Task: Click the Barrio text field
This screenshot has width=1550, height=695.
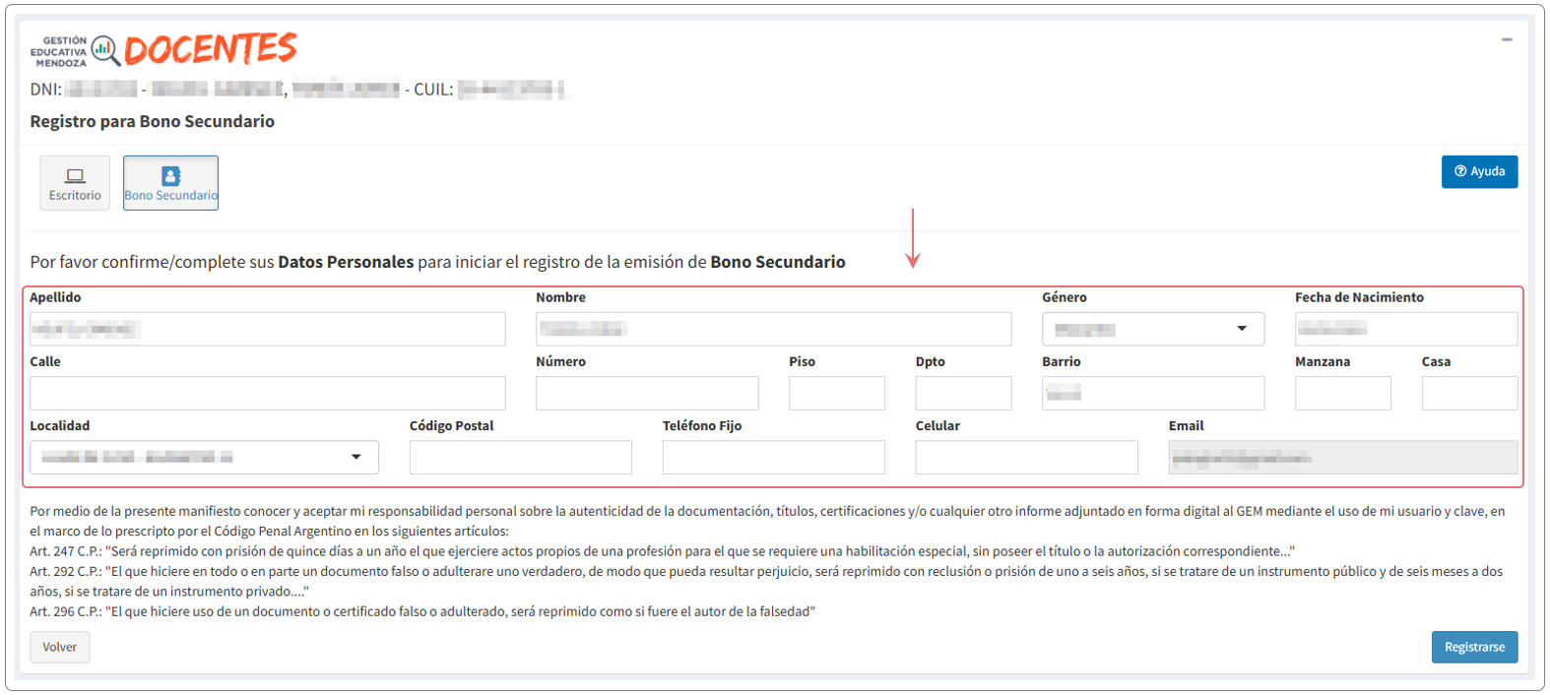Action: click(x=1152, y=394)
